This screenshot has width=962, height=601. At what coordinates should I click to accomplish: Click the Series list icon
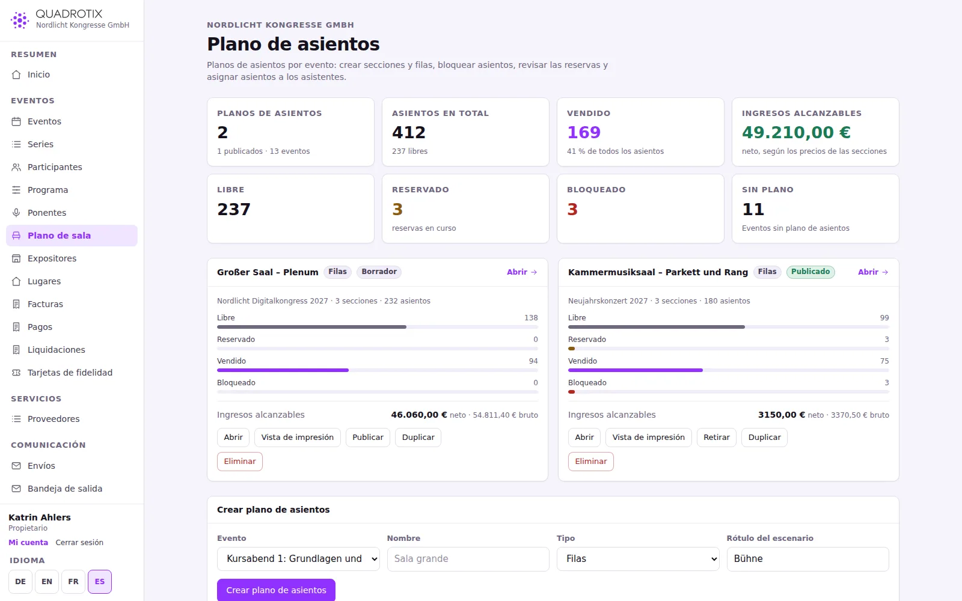[x=16, y=144]
